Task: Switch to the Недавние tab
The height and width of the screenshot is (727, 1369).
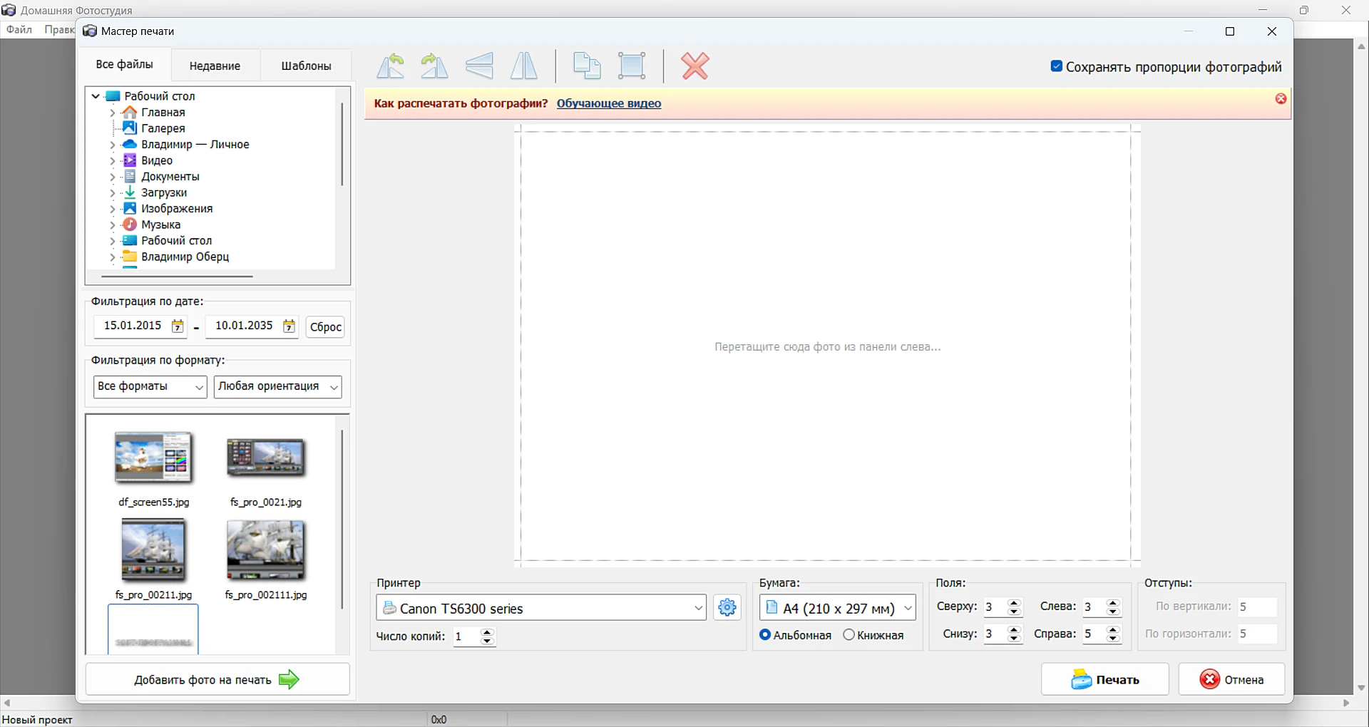Action: tap(215, 66)
